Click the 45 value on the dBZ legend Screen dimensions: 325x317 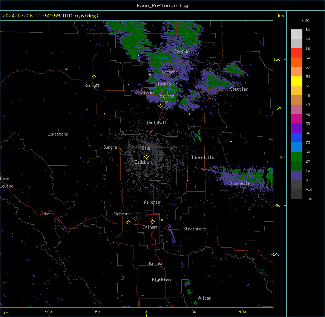point(308,105)
